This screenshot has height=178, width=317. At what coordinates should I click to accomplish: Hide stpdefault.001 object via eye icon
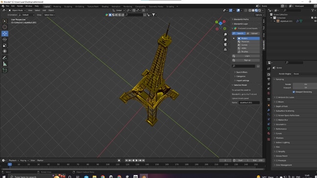click(315, 21)
